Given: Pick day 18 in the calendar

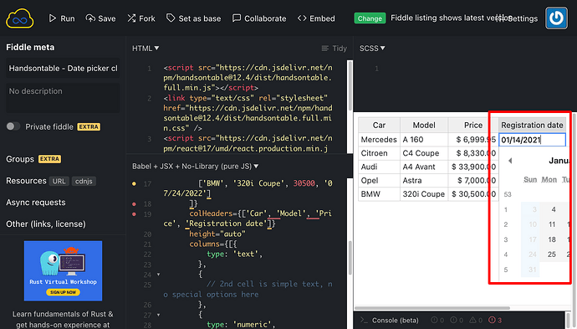Looking at the screenshot, I should 552,239.
